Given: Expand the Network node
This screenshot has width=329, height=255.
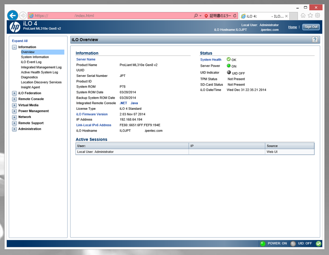Looking at the screenshot, I should tap(14, 117).
